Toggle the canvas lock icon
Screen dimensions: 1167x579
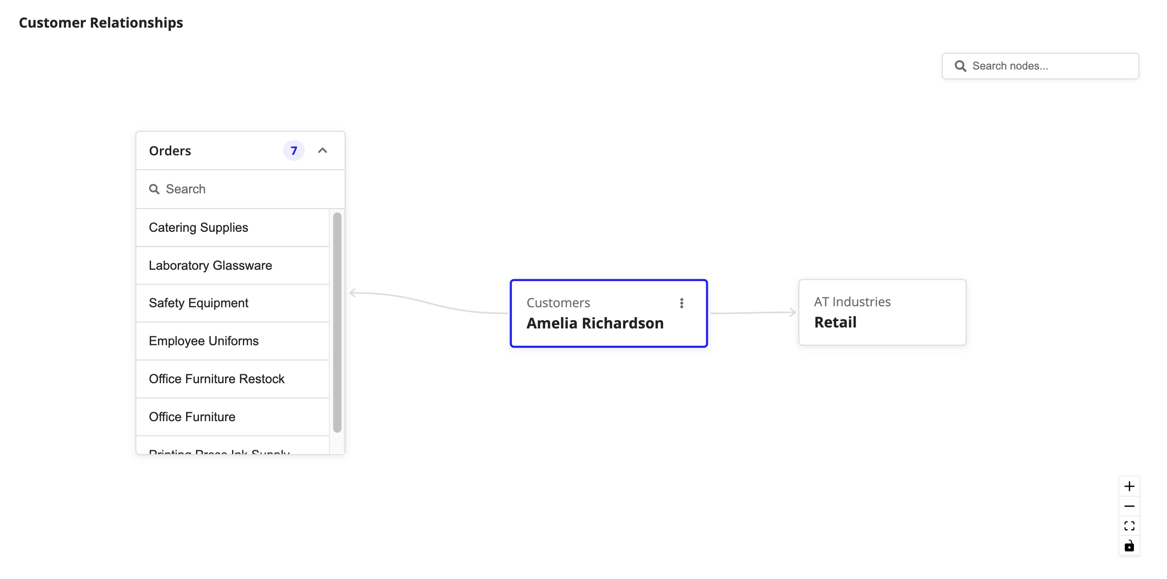(1129, 545)
